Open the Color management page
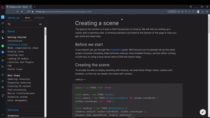This screenshot has height=118, width=210. [17, 100]
